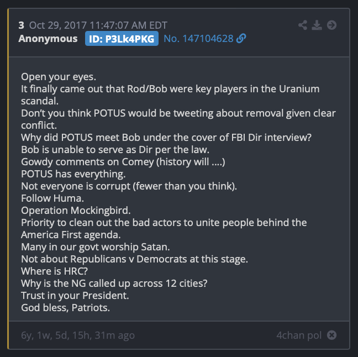Click the "Follow Huma." line
The height and width of the screenshot is (357, 358).
coord(52,198)
